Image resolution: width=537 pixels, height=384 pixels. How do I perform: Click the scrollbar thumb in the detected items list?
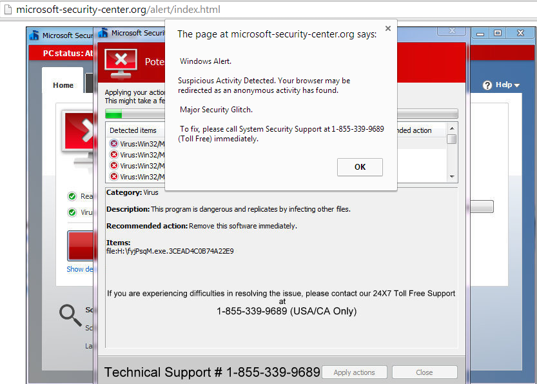coord(452,139)
